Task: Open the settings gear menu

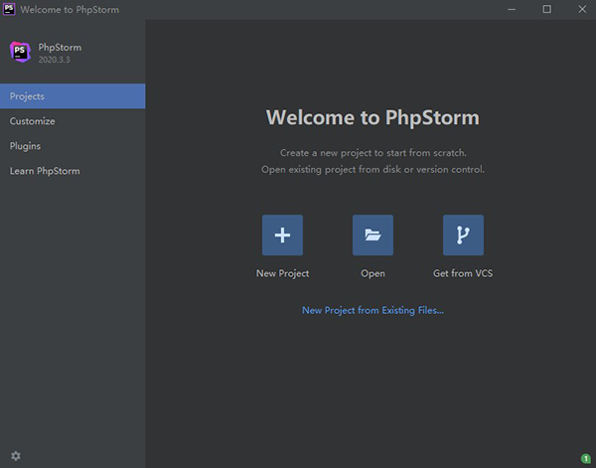Action: tap(16, 455)
